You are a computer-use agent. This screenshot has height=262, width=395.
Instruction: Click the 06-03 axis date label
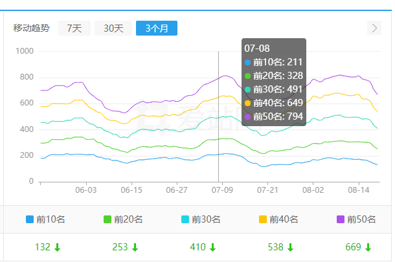click(x=86, y=190)
